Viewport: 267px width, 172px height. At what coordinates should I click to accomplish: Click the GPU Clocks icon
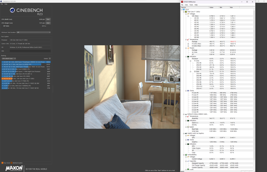tap(188, 140)
